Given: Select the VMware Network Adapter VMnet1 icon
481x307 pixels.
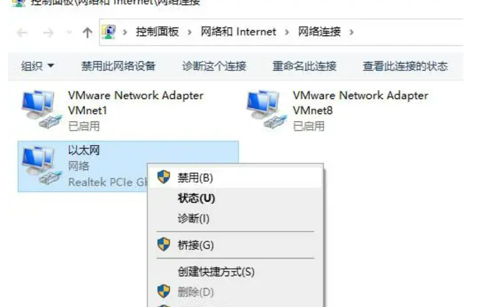Looking at the screenshot, I should [42, 110].
